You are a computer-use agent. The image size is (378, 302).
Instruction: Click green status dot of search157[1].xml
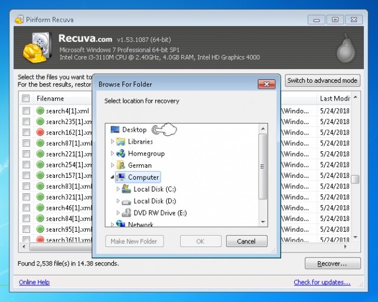(40, 176)
